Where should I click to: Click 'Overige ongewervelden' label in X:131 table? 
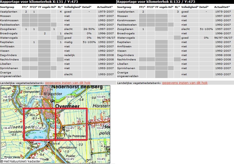coord(11,74)
